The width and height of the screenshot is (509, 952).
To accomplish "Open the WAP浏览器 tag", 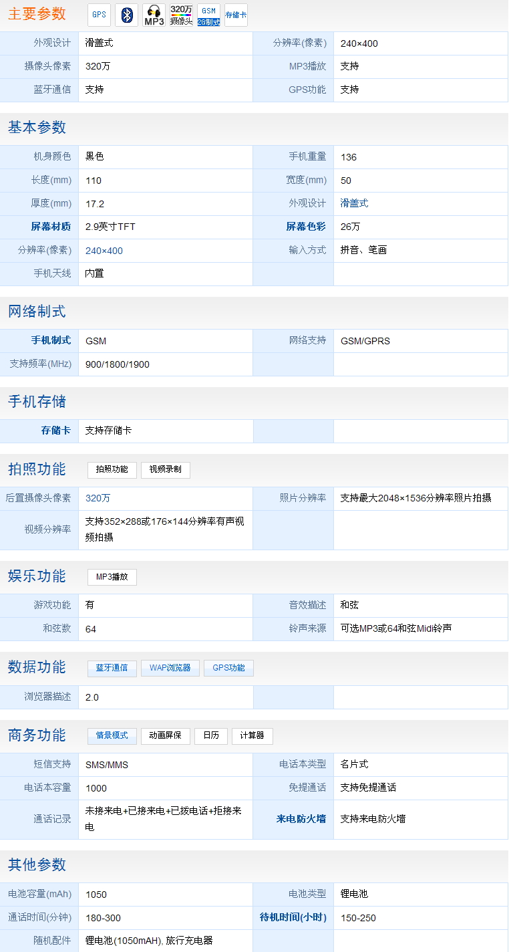I will tap(170, 668).
